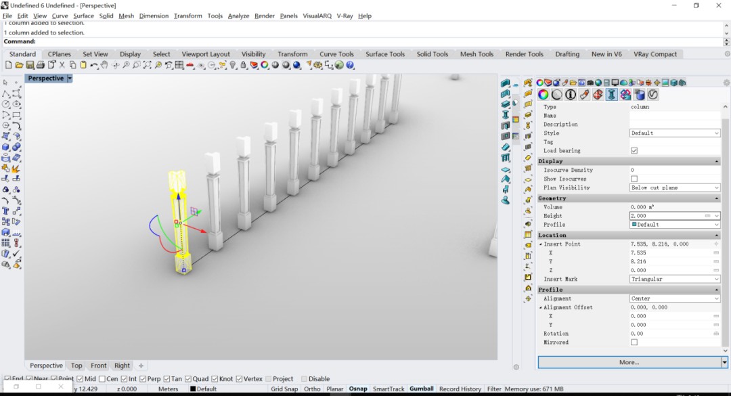Click the Save file icon in toolbar
The height and width of the screenshot is (396, 731).
click(x=30, y=65)
